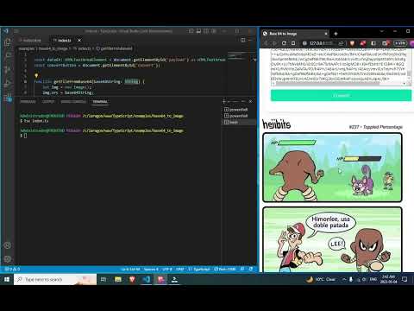The image size is (414, 311).
Task: Select the second powershell terminal entry
Action: (x=238, y=116)
